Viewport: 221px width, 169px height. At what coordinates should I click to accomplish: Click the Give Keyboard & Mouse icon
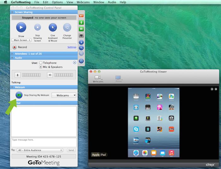click(x=53, y=27)
